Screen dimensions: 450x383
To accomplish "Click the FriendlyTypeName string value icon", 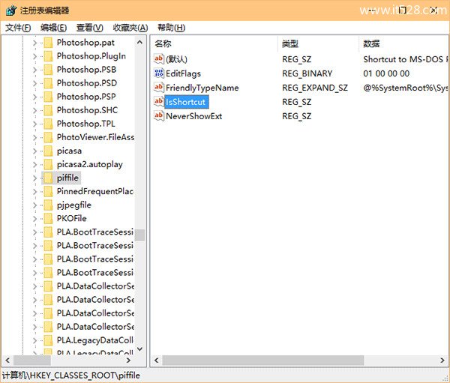I will (158, 88).
